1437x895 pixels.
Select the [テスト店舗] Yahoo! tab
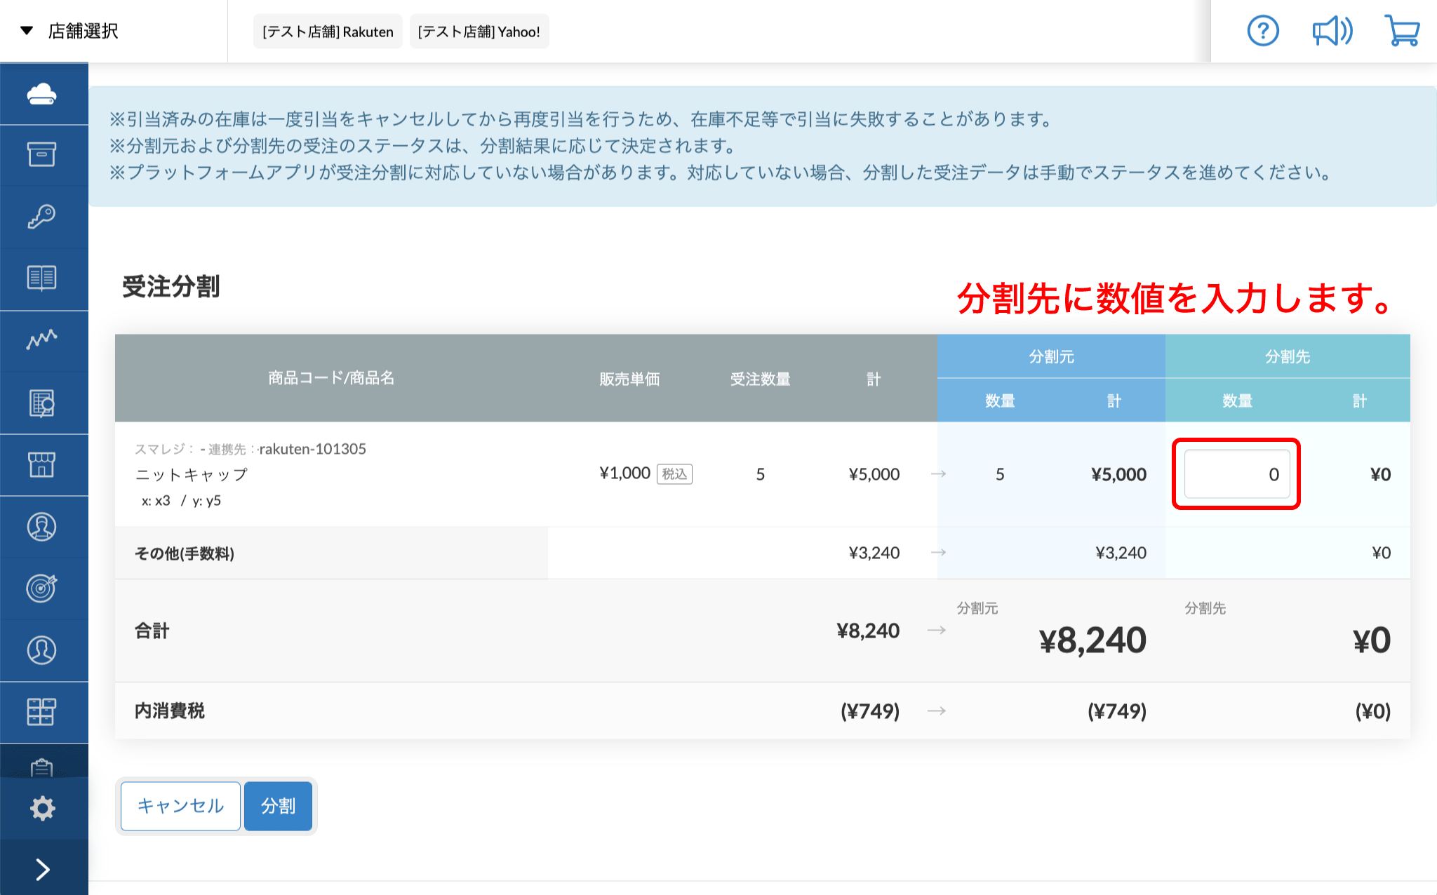pyautogui.click(x=479, y=32)
